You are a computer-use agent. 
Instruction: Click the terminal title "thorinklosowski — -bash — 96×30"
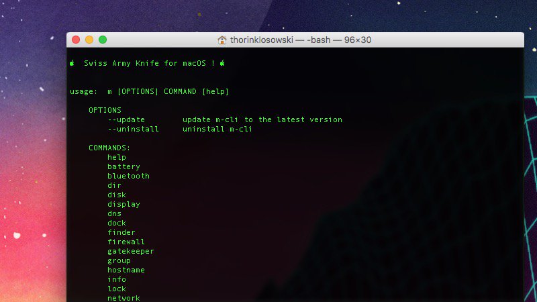301,40
